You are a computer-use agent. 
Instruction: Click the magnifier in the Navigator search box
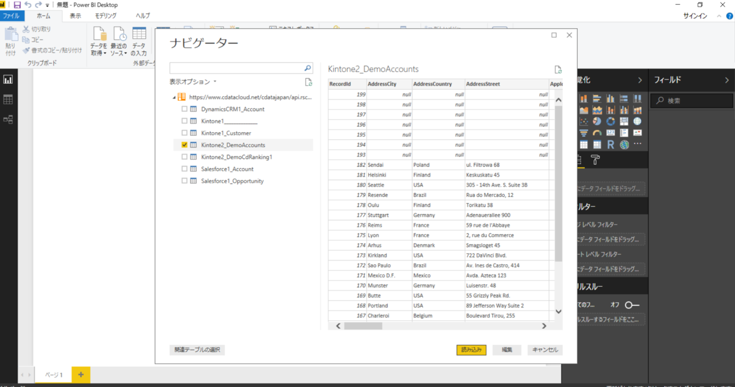click(x=307, y=67)
